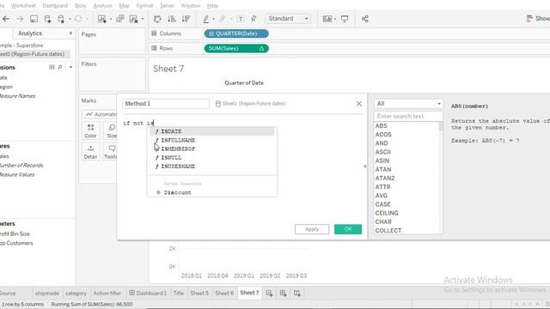Click the Save icon in the toolbar

[34, 19]
